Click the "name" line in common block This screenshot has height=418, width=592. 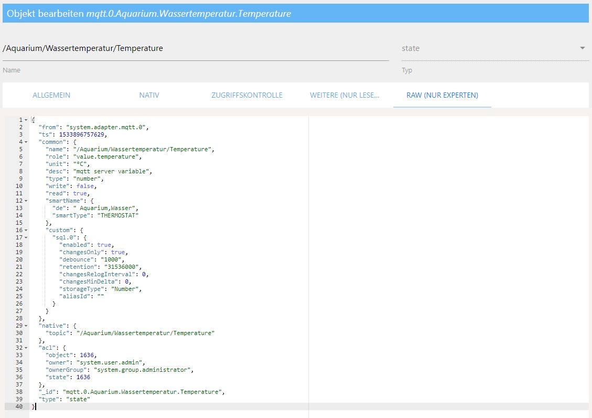130,149
